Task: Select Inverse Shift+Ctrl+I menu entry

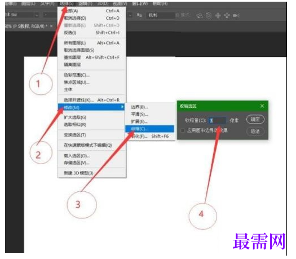Action: 91,33
